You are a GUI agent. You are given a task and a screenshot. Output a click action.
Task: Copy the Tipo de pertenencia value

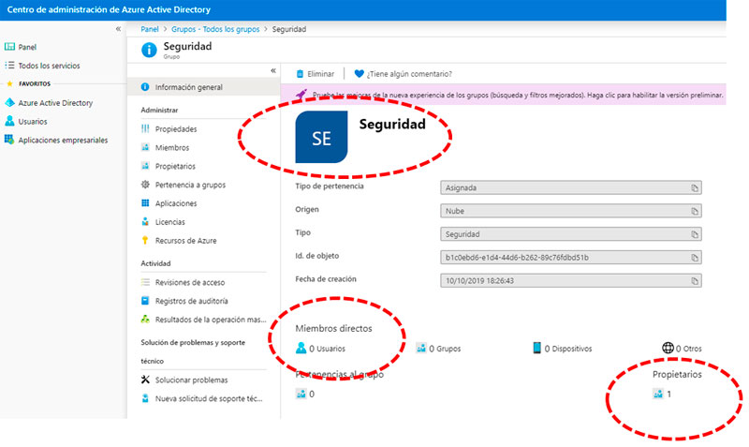[x=695, y=187]
